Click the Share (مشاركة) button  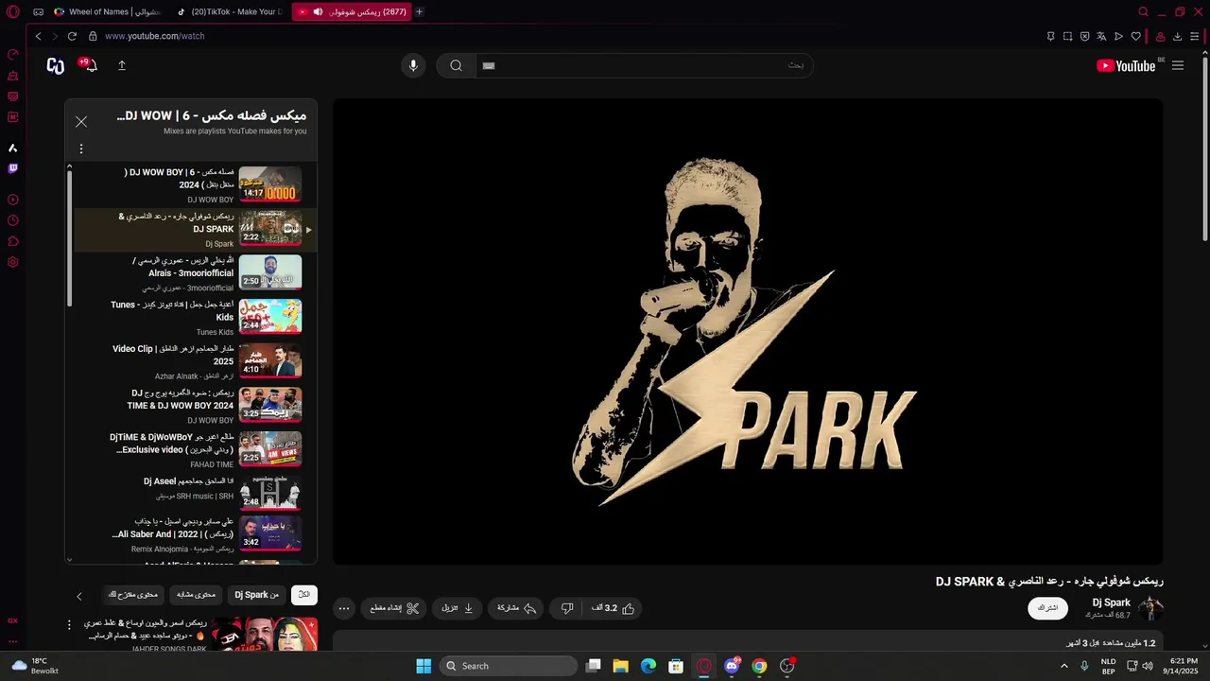[x=516, y=608]
